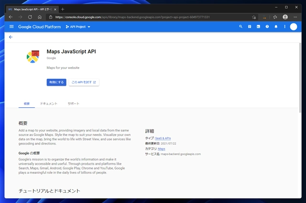Open the three-dot settings menu in header
The height and width of the screenshot is (203, 306).
[285, 26]
